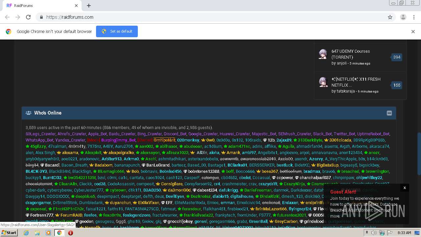421x237 pixels.
Task: Open user Alex Singh profile
Action: click(45, 152)
